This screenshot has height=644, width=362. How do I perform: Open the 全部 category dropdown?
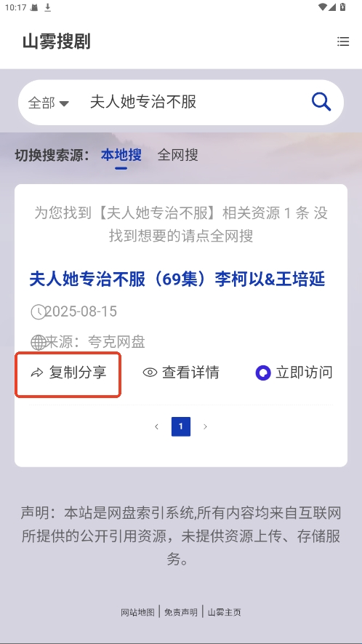(49, 103)
